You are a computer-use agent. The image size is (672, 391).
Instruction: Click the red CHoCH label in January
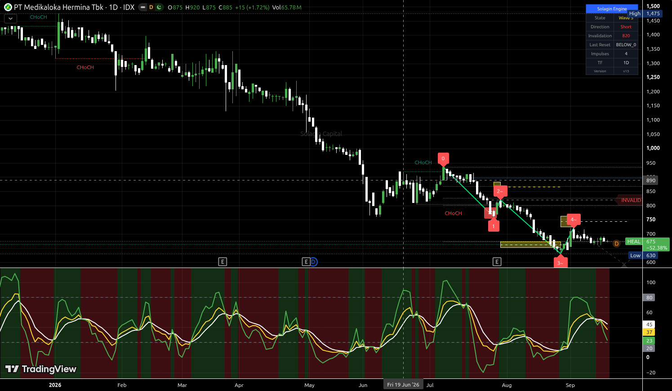(85, 67)
